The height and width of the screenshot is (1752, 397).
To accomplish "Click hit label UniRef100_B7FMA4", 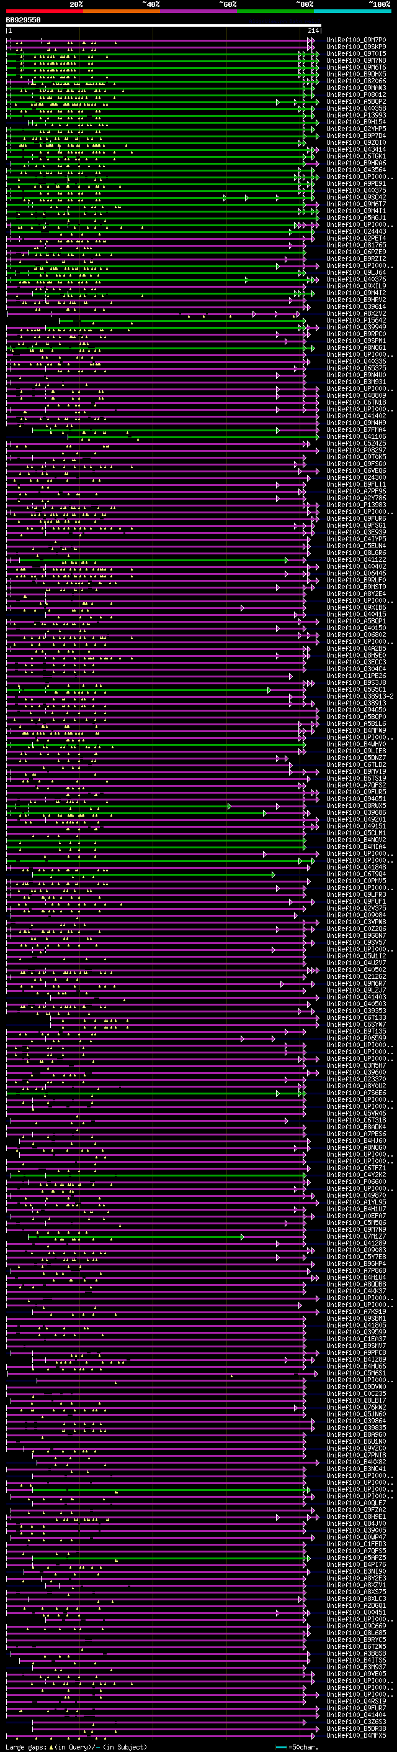I will point(356,430).
